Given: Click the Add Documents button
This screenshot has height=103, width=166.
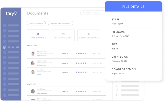Looking at the screenshot, I should 36,23.
